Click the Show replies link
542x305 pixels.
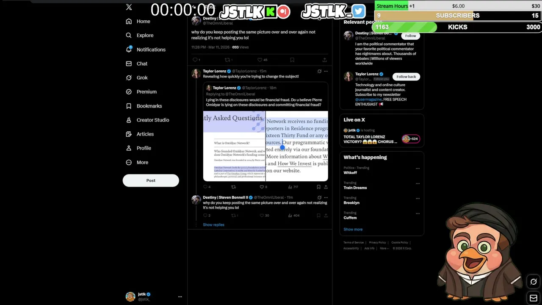pos(213,225)
